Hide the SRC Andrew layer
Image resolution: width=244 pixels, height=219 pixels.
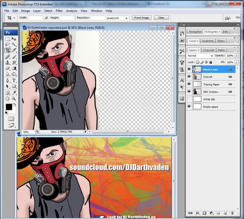click(189, 92)
